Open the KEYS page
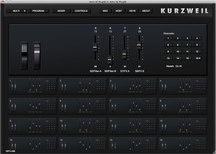The image size is (216, 154). click(132, 11)
